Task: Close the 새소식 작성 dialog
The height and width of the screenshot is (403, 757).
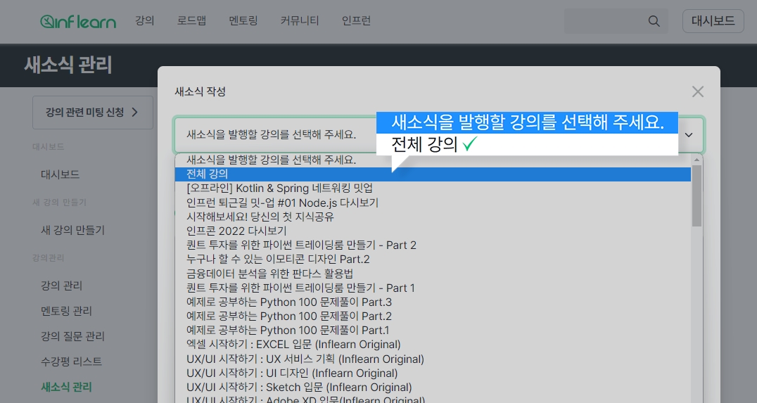Action: coord(697,91)
